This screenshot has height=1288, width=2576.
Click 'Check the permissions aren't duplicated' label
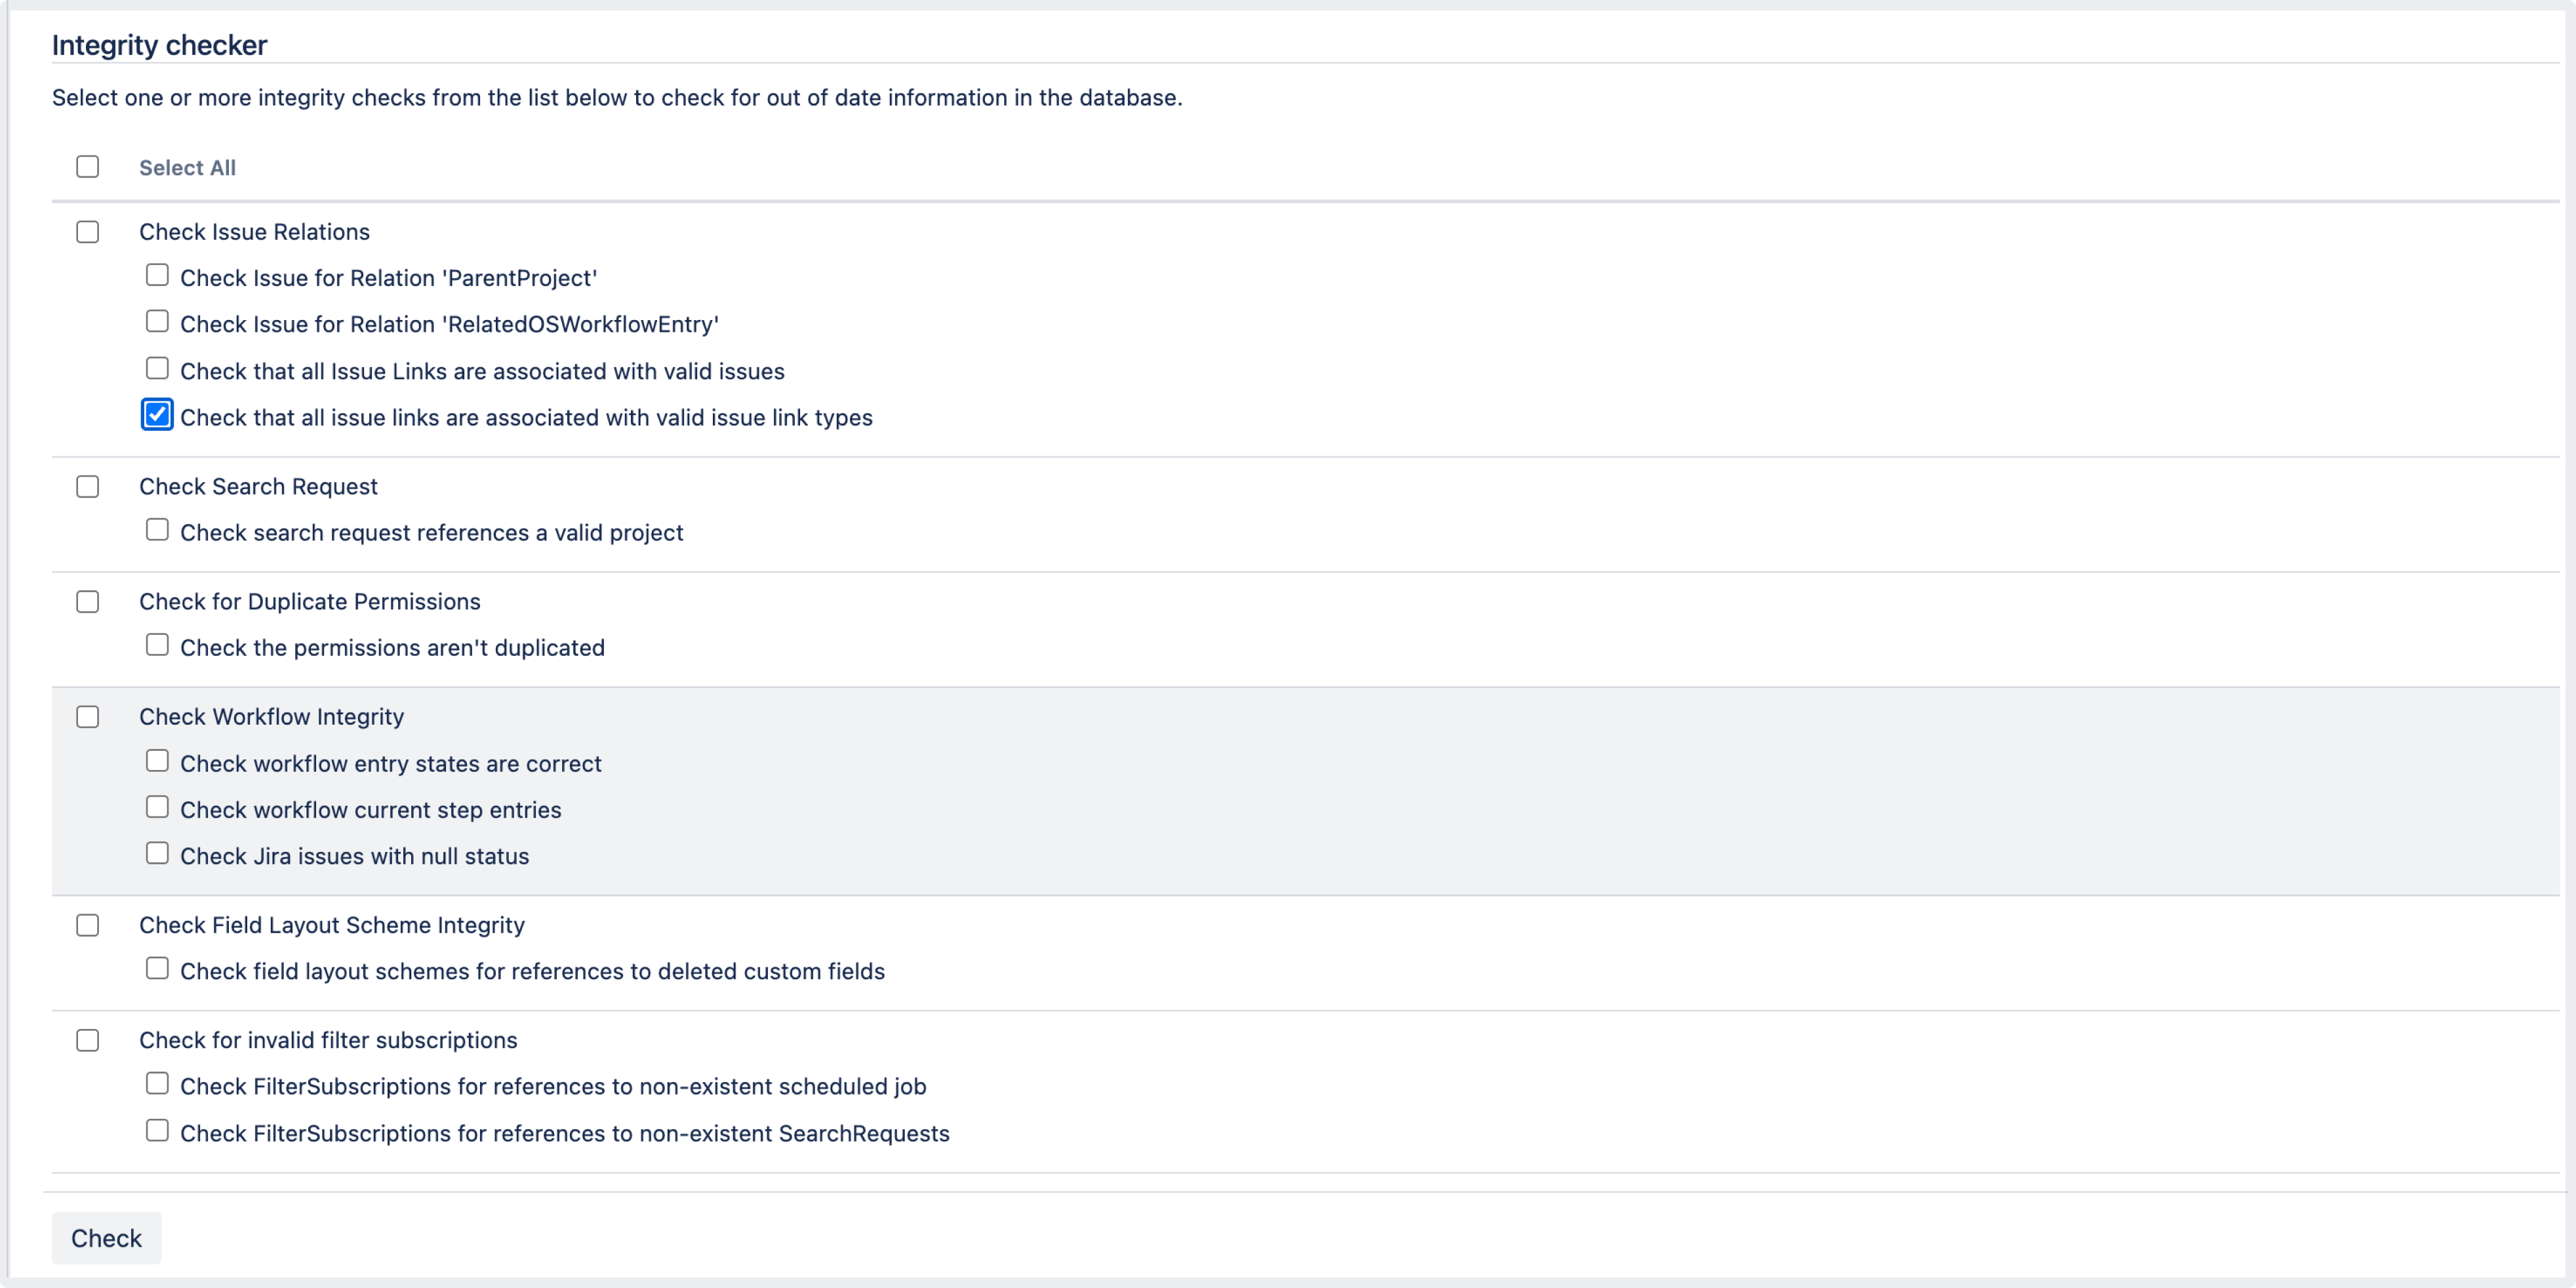[392, 648]
